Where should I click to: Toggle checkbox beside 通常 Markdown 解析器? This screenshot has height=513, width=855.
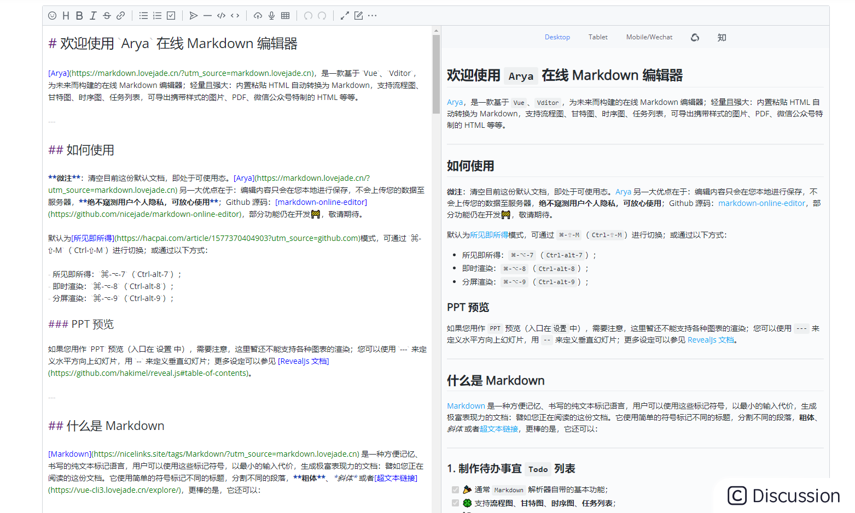click(x=455, y=490)
